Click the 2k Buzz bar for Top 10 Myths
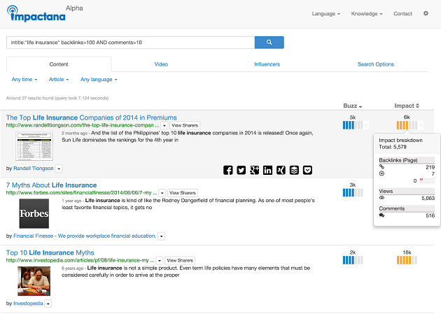Viewport: 441px width, 314px height. click(x=353, y=260)
